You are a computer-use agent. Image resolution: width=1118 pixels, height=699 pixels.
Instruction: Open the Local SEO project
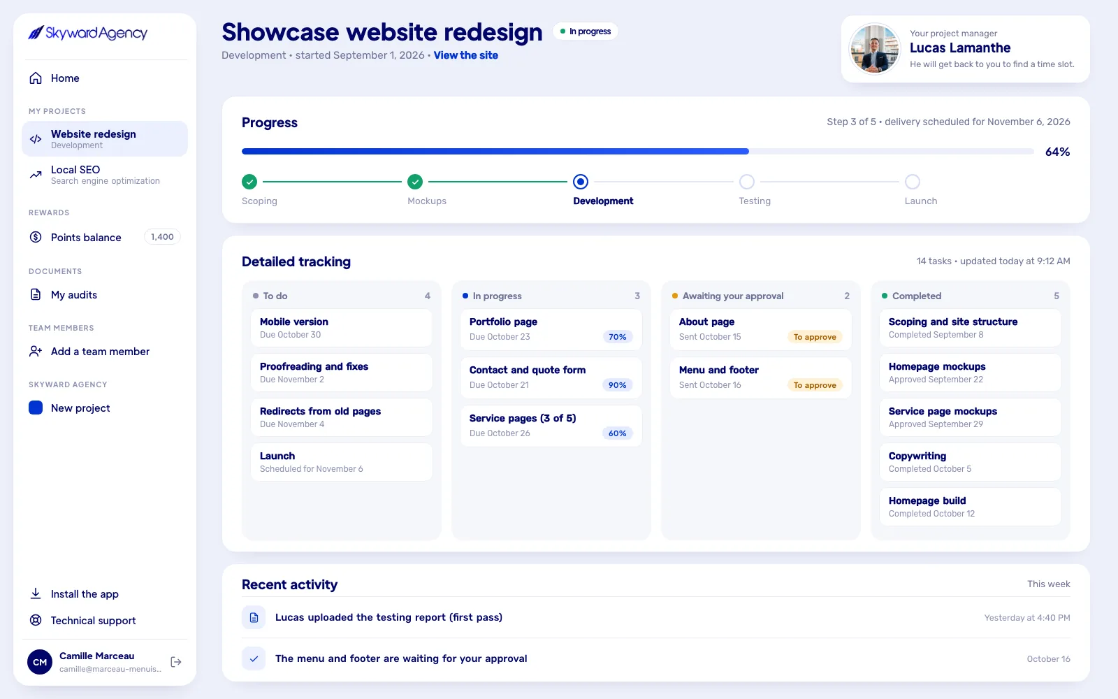pos(105,175)
